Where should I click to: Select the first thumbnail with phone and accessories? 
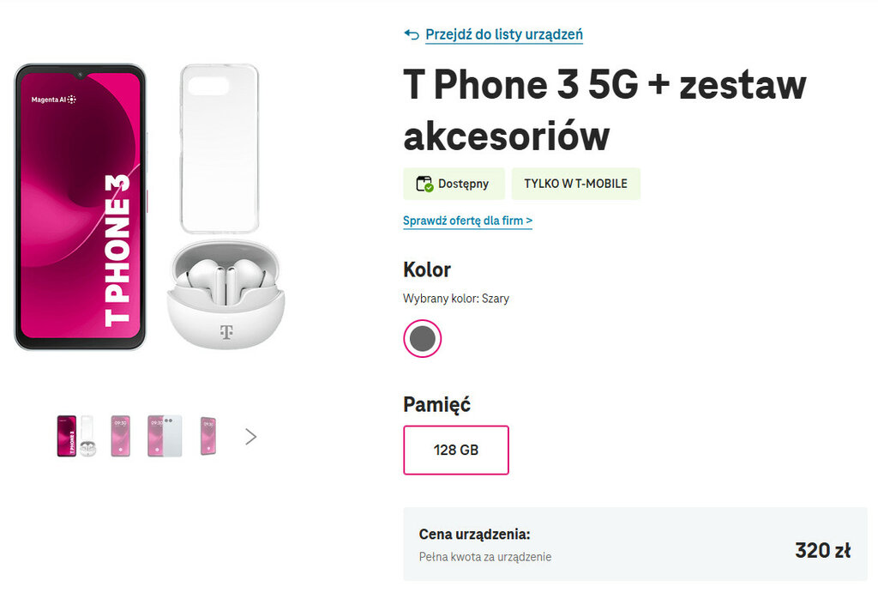coord(75,436)
